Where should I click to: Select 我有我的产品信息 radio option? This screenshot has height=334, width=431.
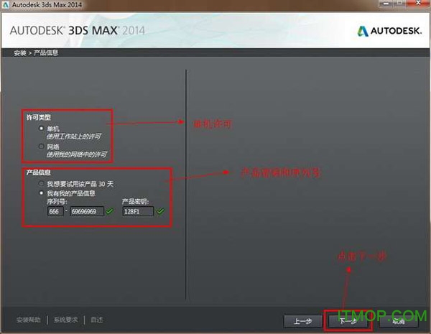(41, 193)
